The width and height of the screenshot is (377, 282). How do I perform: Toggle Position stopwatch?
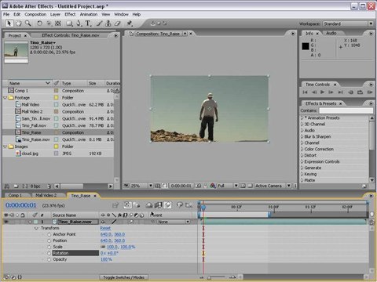tap(49, 240)
